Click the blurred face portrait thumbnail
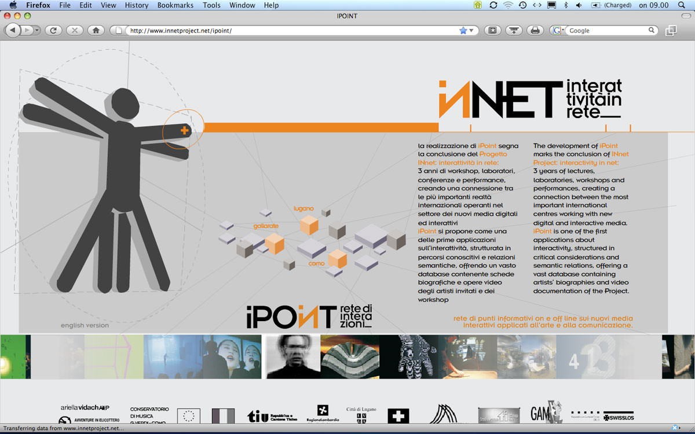Image resolution: width=695 pixels, height=434 pixels. point(292,357)
